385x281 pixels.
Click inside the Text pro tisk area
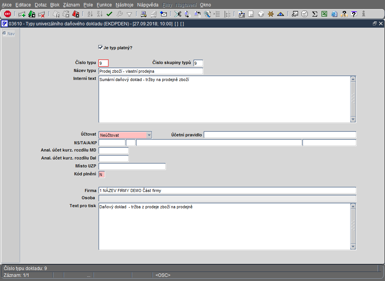[225, 226]
